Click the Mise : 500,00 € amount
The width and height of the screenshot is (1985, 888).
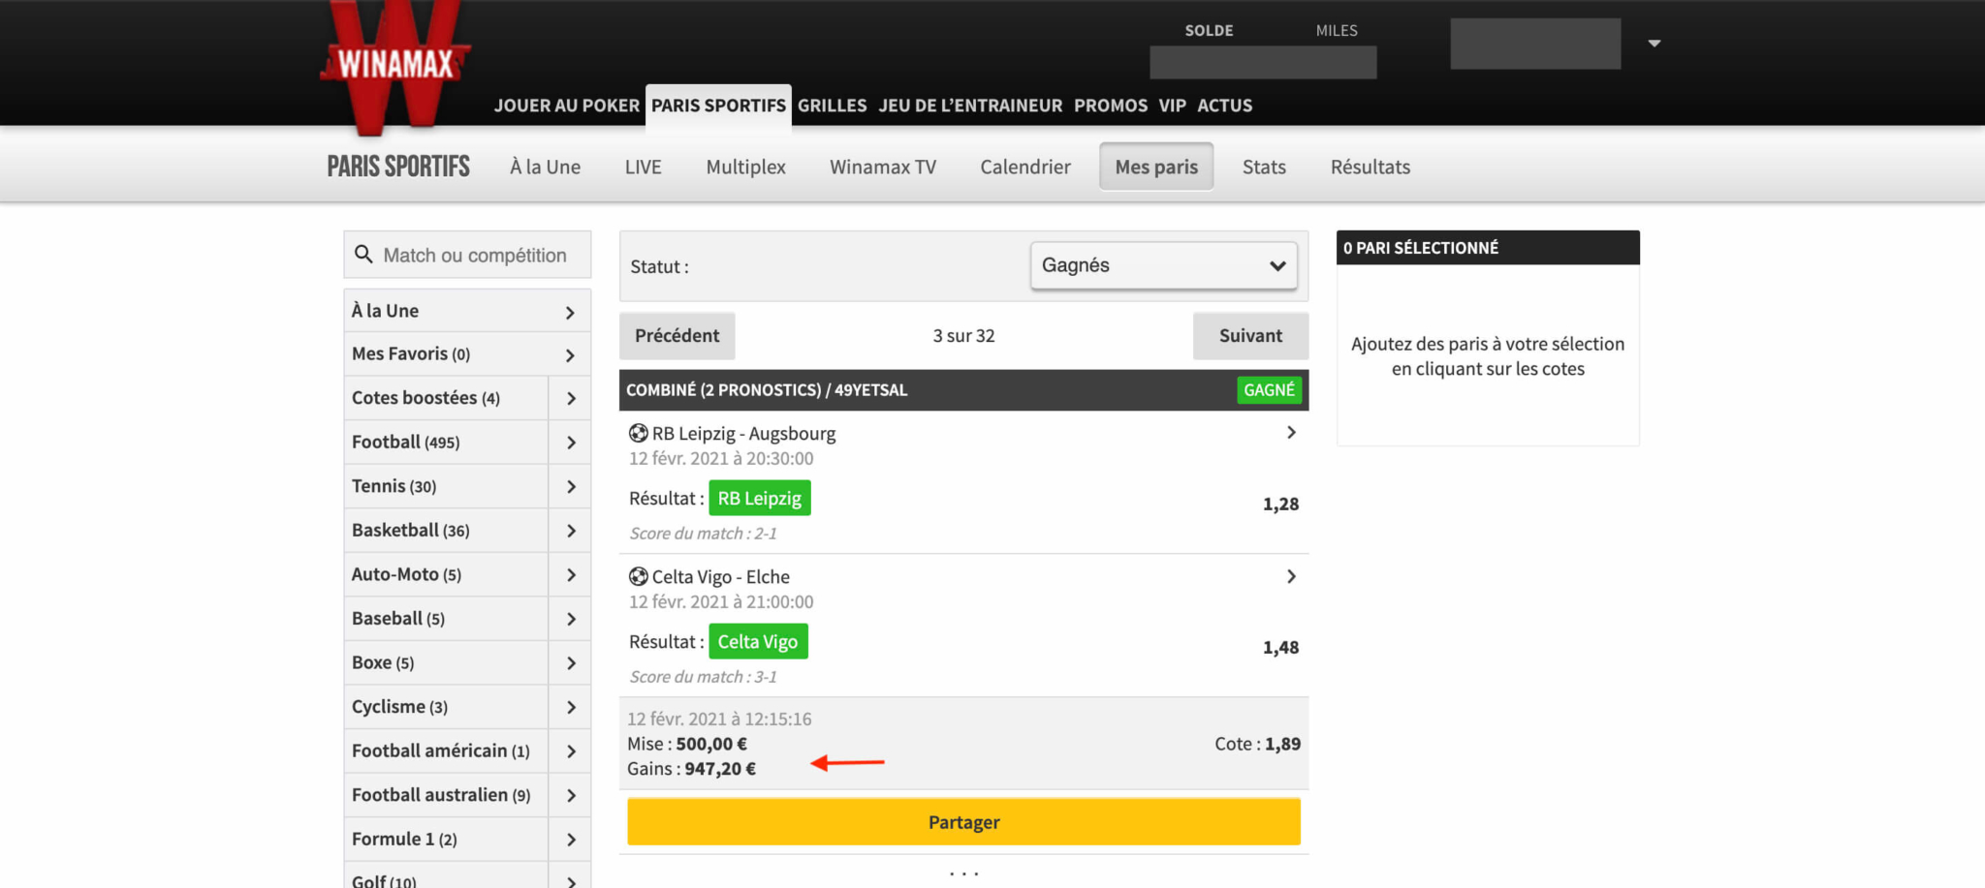687,744
